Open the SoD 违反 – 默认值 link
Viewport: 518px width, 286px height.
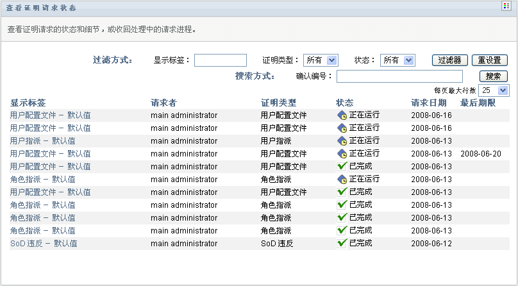click(x=44, y=244)
